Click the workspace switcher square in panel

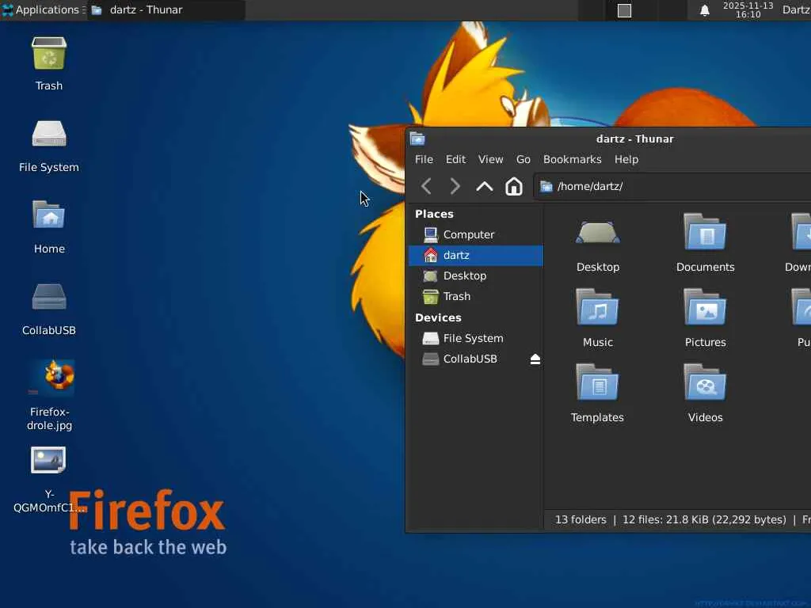[624, 10]
